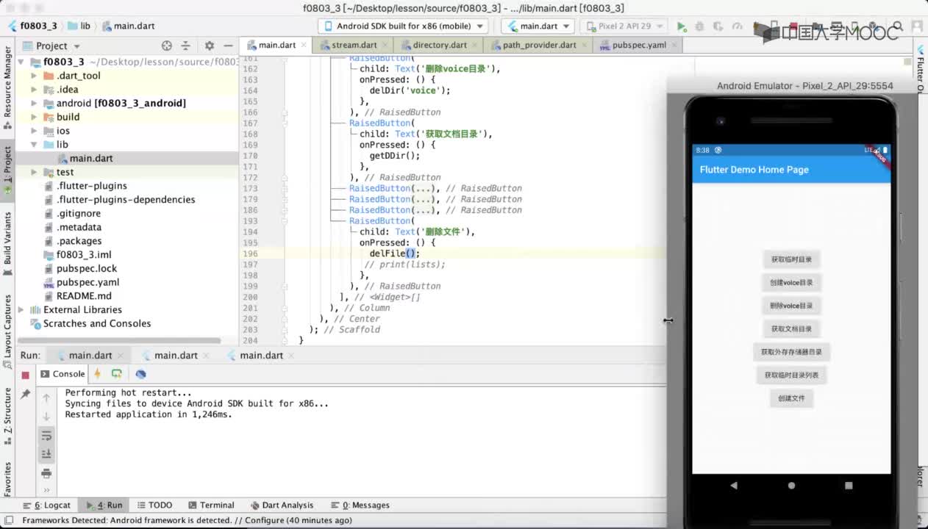Collapse the lib folder

pos(34,145)
